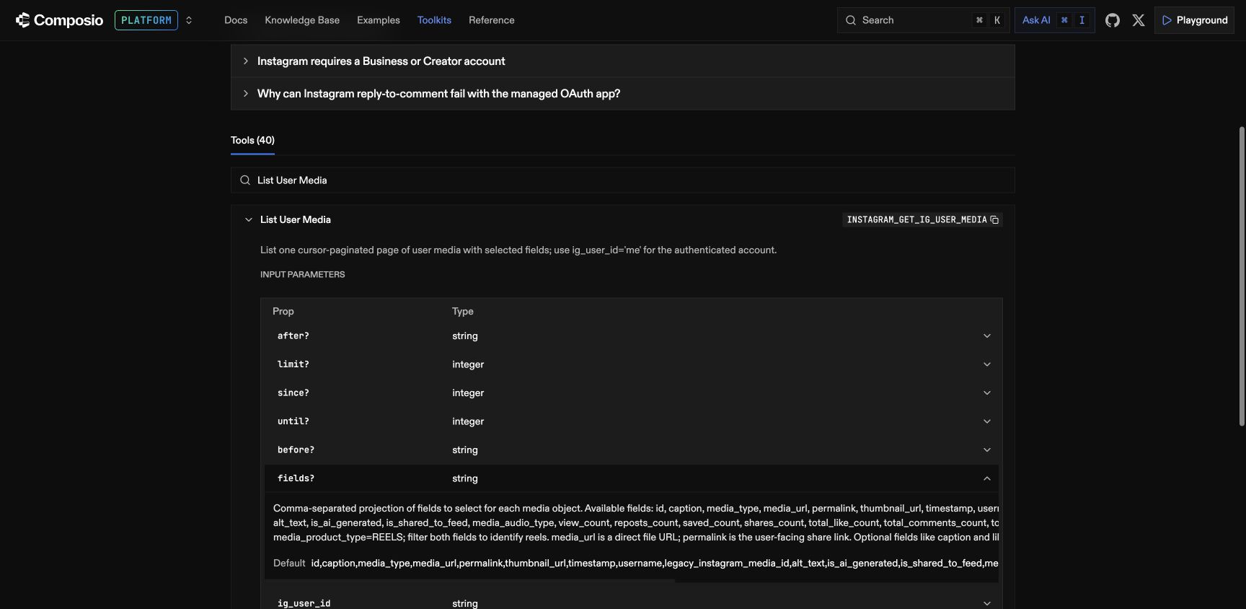
Task: Click the Prop column header
Action: (283, 311)
